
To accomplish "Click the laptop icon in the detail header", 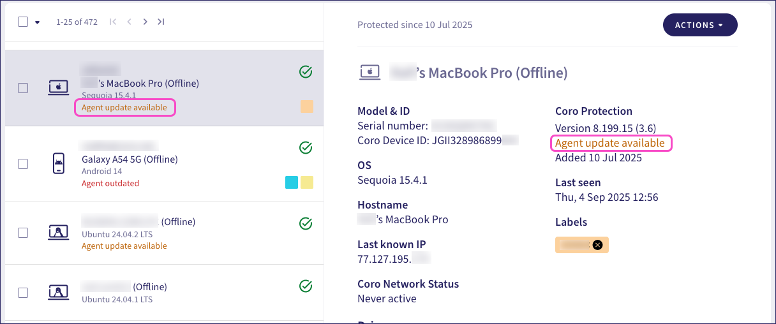I will [x=370, y=72].
